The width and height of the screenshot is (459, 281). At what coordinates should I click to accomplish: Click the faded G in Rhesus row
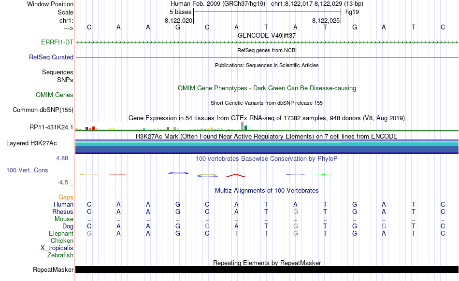coord(295,211)
